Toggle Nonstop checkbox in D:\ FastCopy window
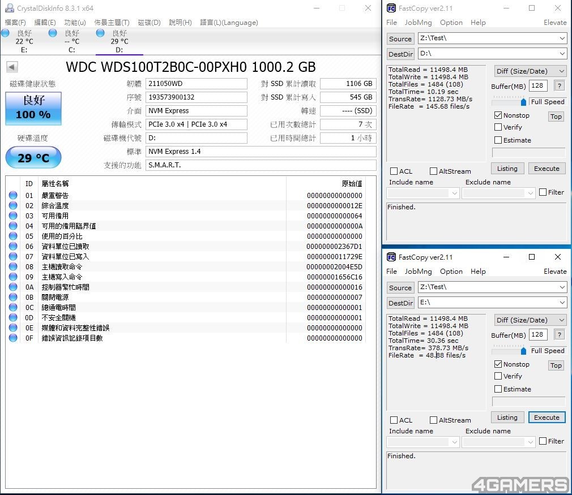Viewport: 572px width, 495px height. (x=498, y=115)
